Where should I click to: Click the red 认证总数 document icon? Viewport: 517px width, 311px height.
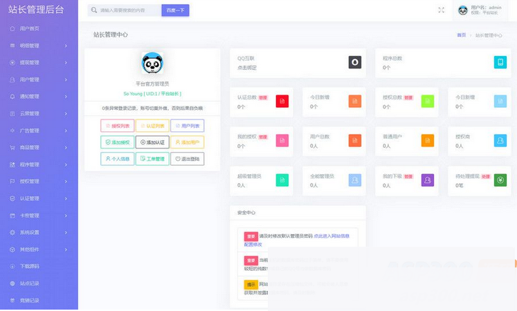coord(282,102)
